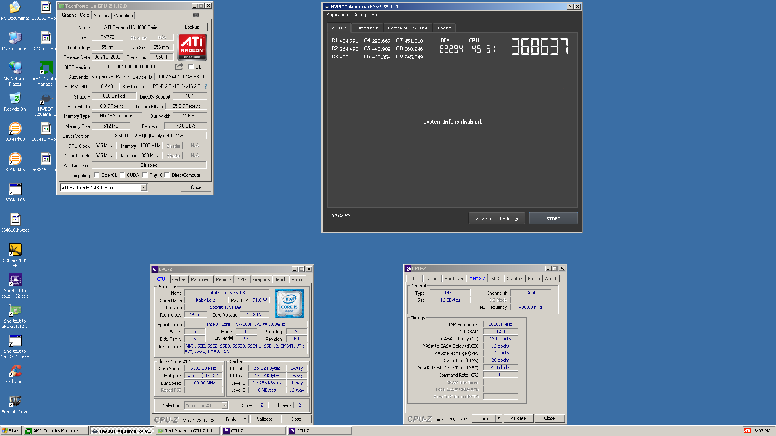Image resolution: width=776 pixels, height=436 pixels.
Task: Open the 330268.hwbot file icon
Action: click(x=44, y=11)
